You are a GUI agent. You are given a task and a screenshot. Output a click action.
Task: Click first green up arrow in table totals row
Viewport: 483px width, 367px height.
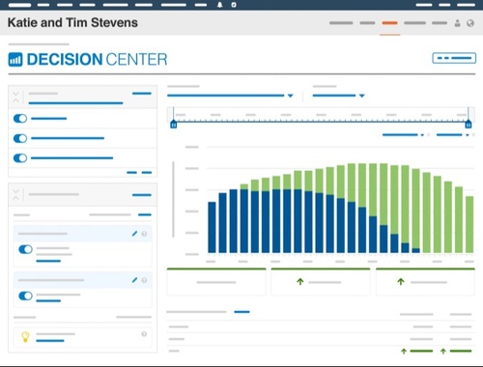[404, 351]
